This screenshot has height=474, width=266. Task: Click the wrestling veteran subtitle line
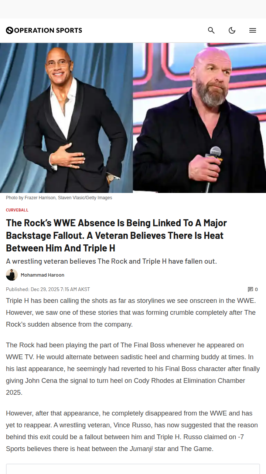pos(111,261)
